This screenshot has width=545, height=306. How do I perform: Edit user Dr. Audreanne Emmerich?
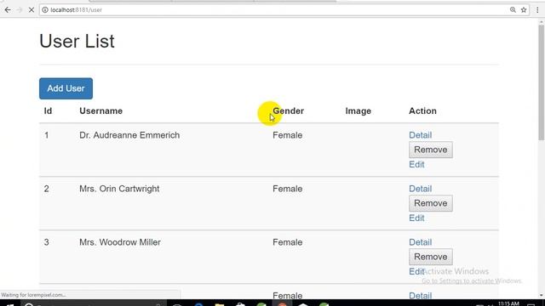coord(416,164)
